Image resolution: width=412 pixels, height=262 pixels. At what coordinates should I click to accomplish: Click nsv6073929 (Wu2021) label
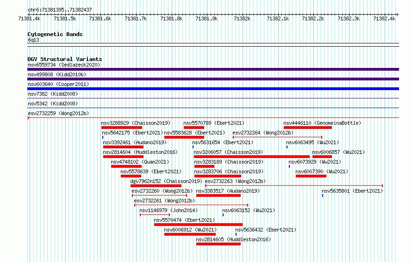pos(315,162)
